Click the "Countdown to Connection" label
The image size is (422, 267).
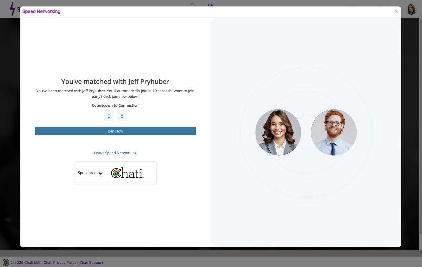(x=115, y=105)
